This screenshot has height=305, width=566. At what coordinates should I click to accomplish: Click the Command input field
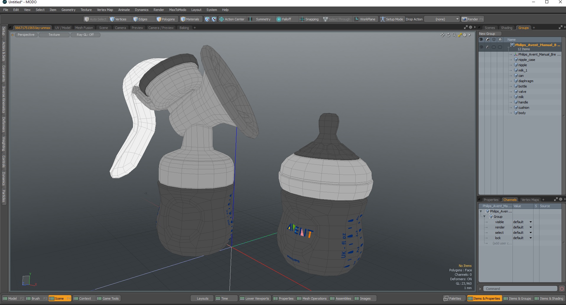[x=520, y=289]
